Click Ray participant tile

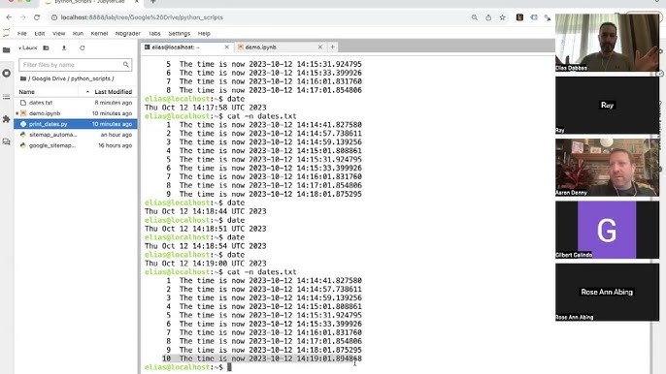pyautogui.click(x=608, y=106)
